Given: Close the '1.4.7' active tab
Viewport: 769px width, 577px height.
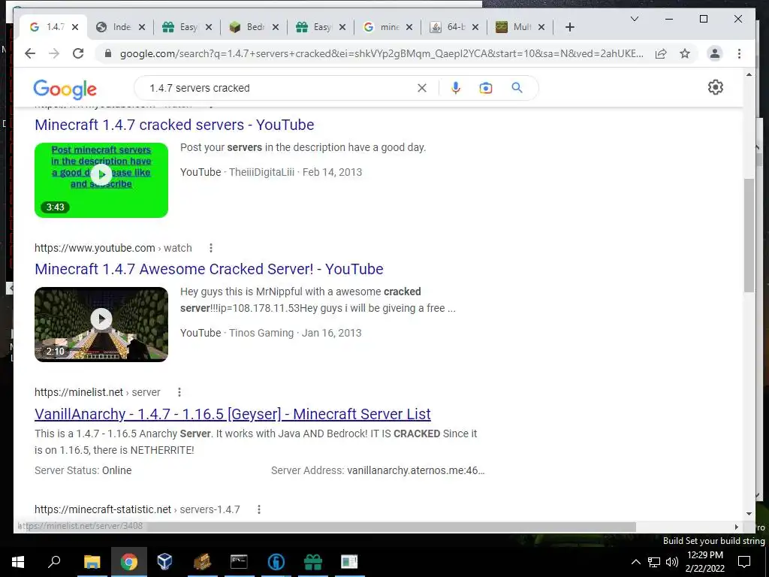Looking at the screenshot, I should pyautogui.click(x=75, y=27).
